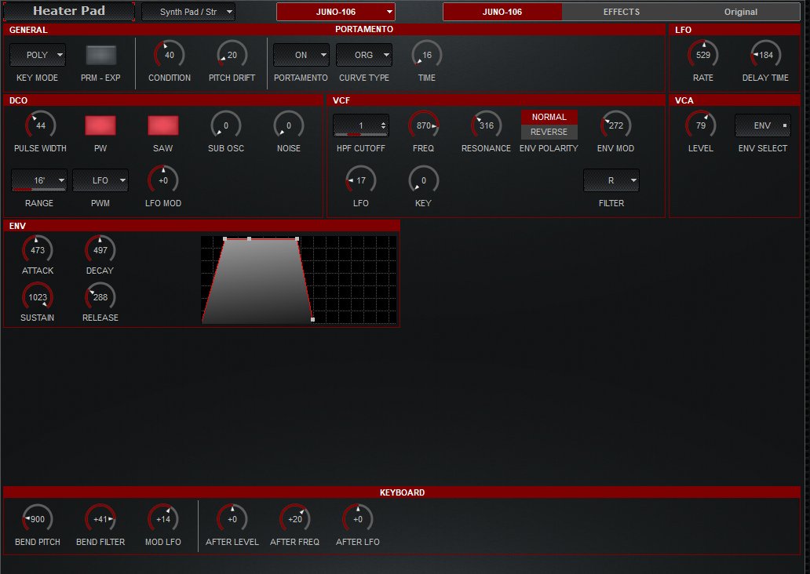810x574 pixels.
Task: Click the NOISE knob
Action: 289,125
